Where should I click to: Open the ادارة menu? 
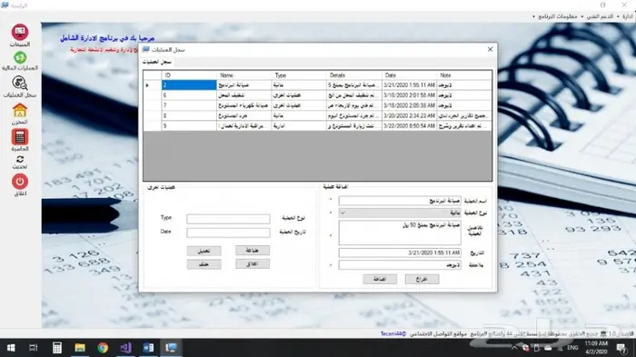pyautogui.click(x=627, y=16)
